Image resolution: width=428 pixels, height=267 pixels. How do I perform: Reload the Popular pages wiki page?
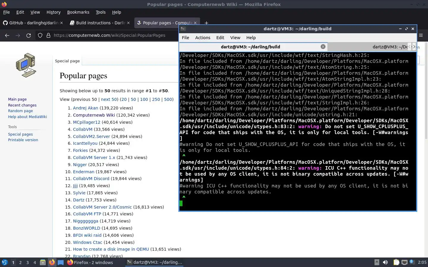29,35
